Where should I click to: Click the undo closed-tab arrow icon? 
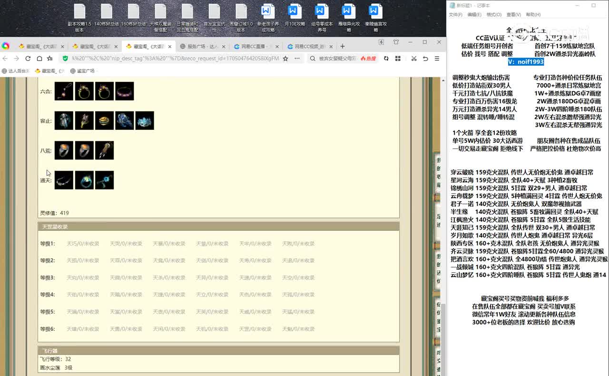(425, 59)
